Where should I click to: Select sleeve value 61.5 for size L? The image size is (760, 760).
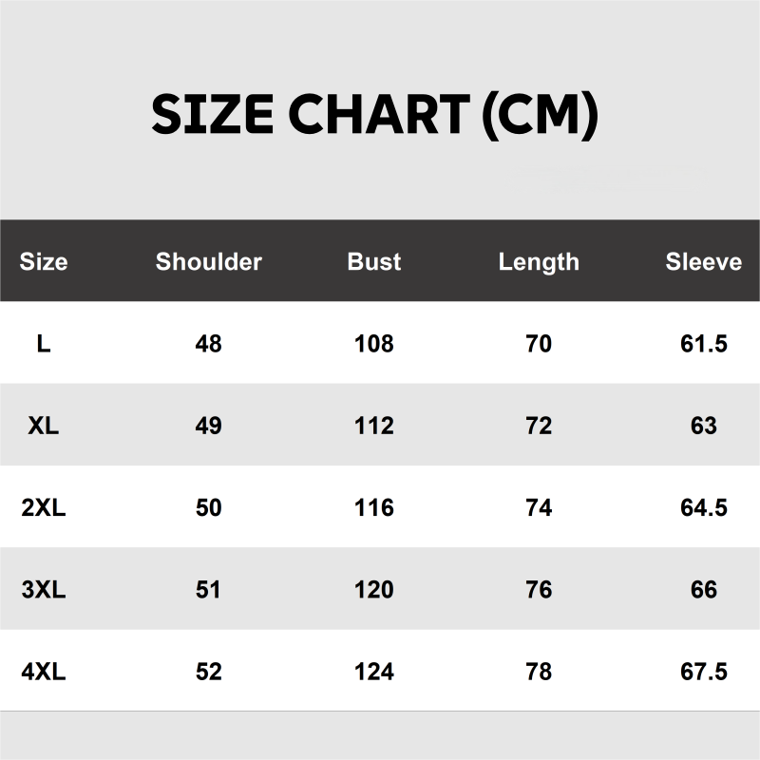point(703,343)
